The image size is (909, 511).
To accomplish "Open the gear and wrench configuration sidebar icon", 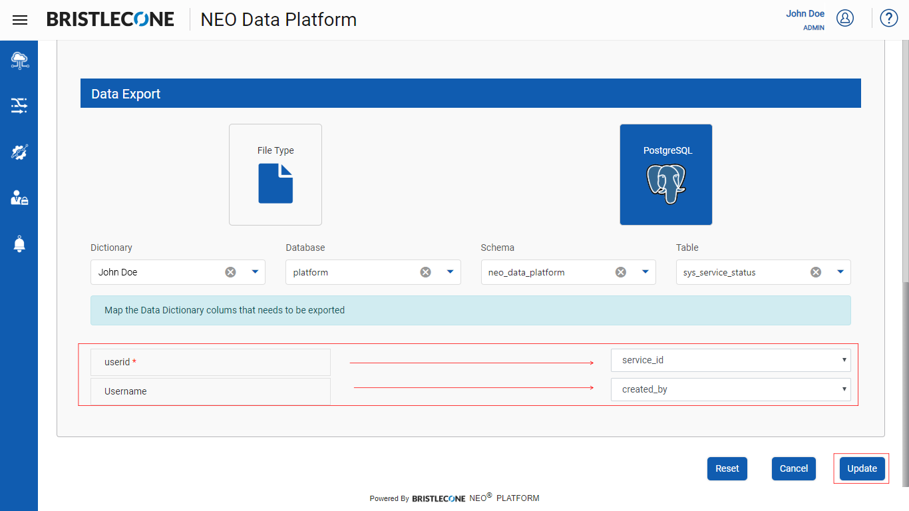I will click(x=19, y=152).
